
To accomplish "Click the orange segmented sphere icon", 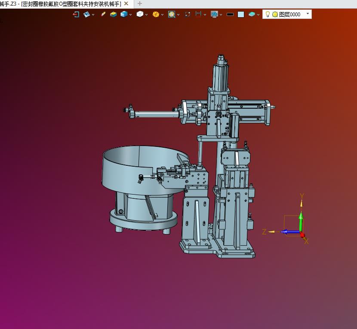I will 156,14.
